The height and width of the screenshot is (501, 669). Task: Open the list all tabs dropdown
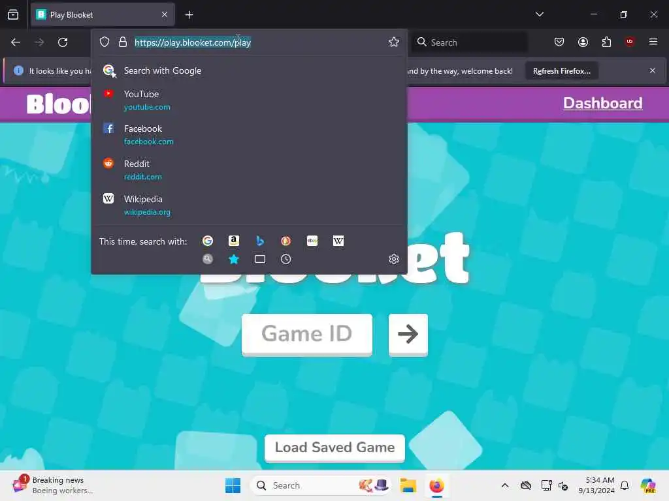(539, 14)
